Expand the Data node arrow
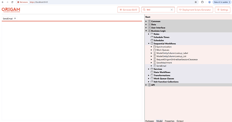This screenshot has height=122, width=232. [x=146, y=25]
